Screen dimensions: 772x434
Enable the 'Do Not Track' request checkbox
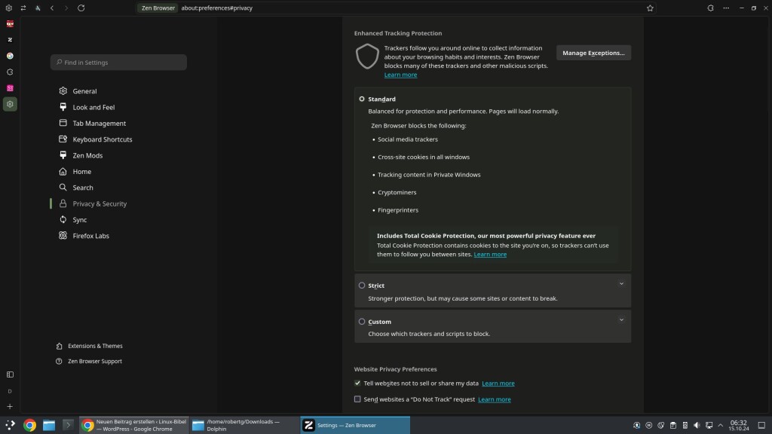(x=357, y=399)
